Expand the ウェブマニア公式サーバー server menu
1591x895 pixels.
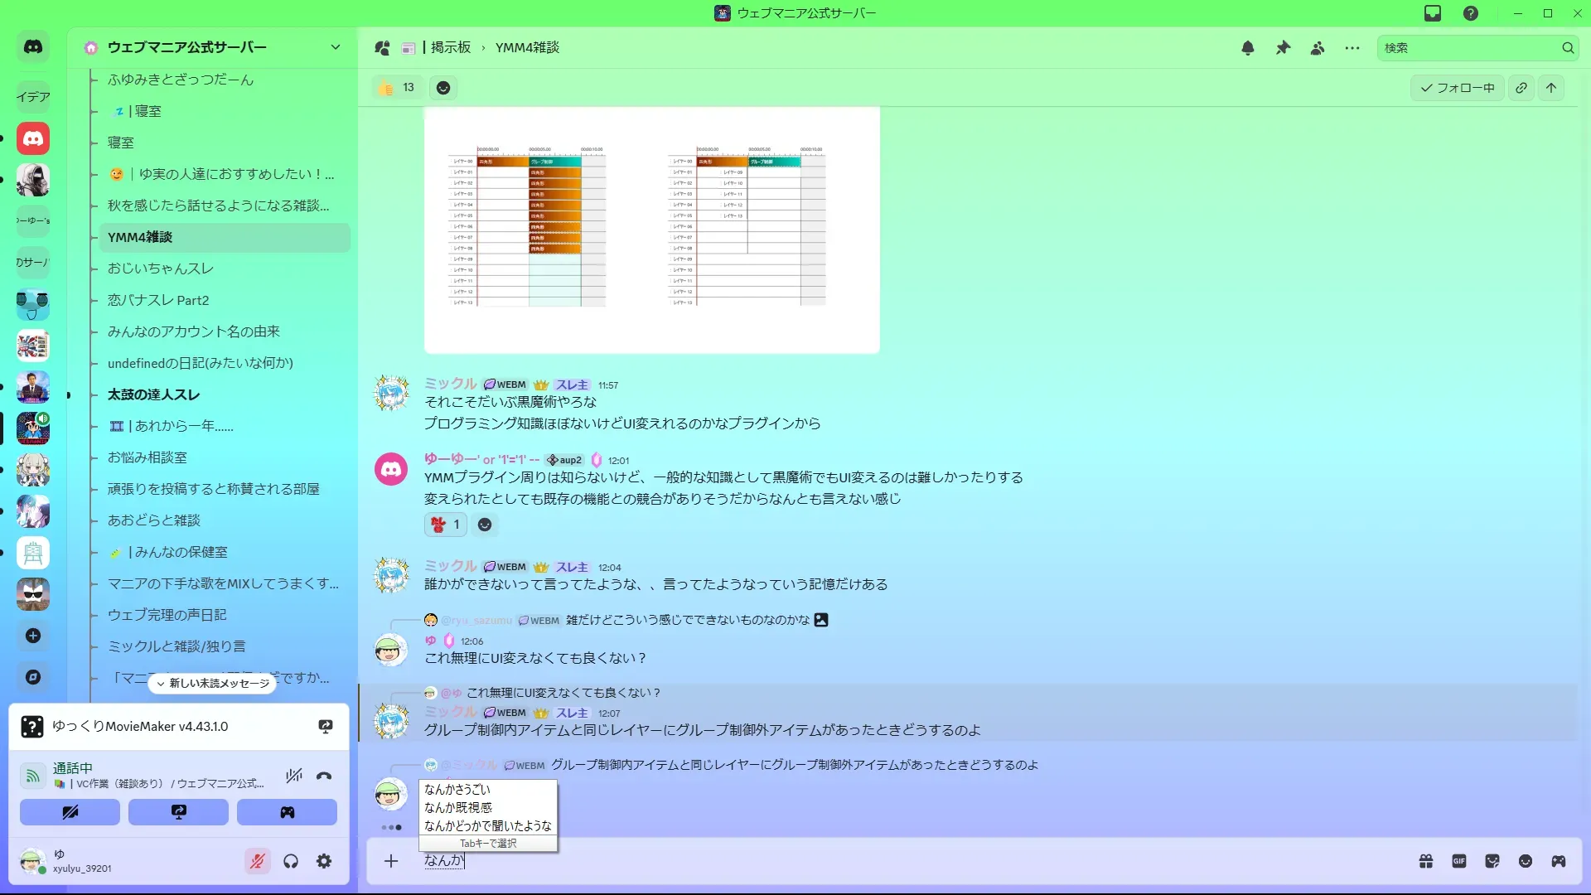click(335, 47)
